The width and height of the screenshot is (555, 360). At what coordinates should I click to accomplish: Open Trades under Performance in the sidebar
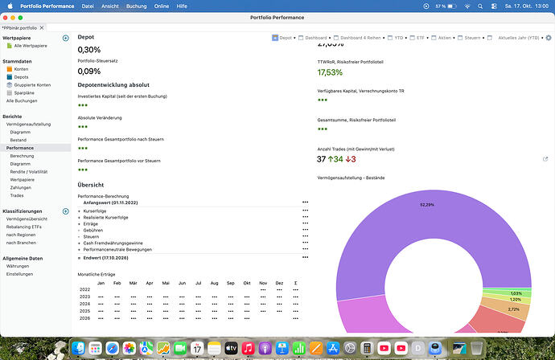pos(17,195)
